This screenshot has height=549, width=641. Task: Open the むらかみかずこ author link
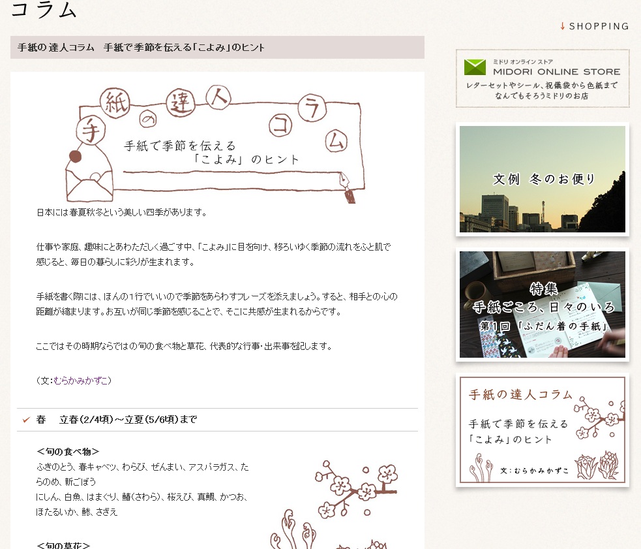pos(82,381)
